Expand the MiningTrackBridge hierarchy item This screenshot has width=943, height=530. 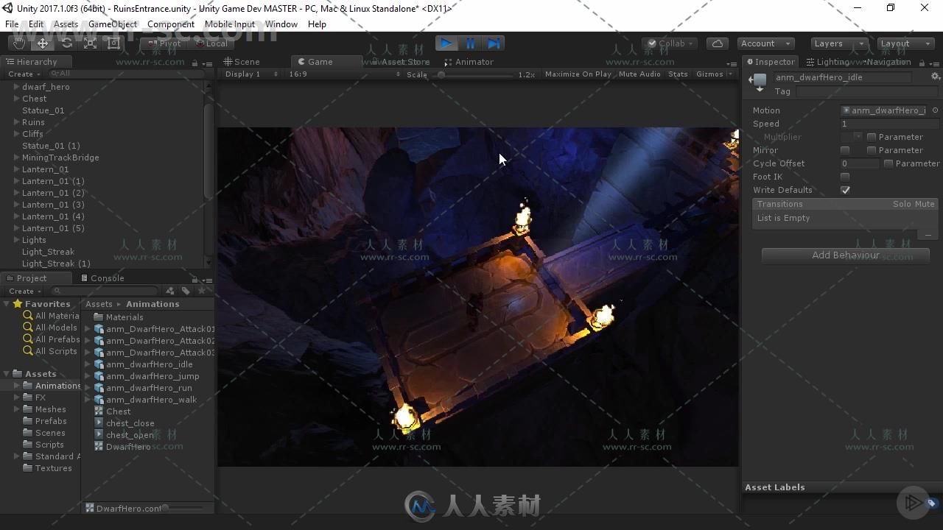pyautogui.click(x=16, y=158)
